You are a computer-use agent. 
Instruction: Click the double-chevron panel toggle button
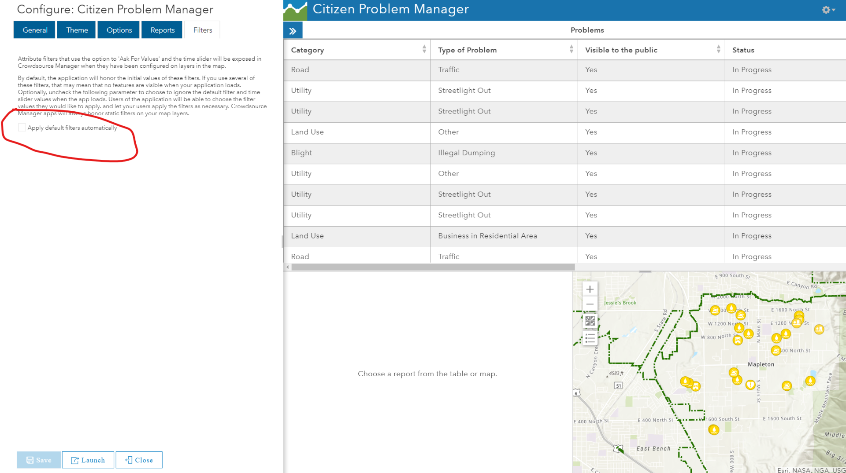293,31
